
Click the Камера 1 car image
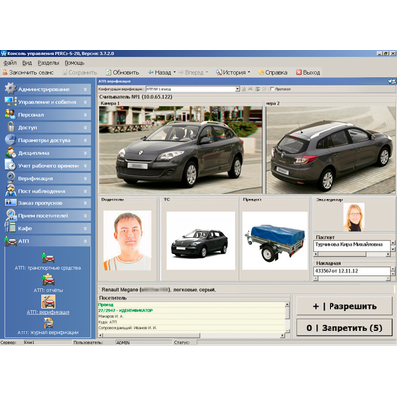coord(181,150)
